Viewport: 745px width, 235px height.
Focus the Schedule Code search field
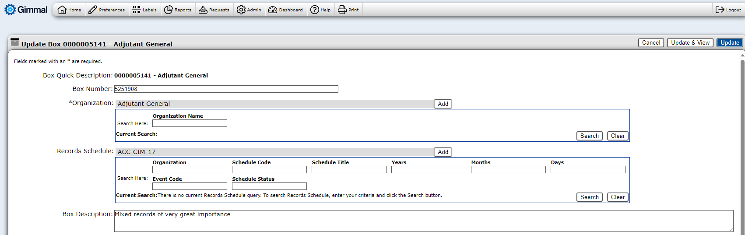pyautogui.click(x=269, y=170)
